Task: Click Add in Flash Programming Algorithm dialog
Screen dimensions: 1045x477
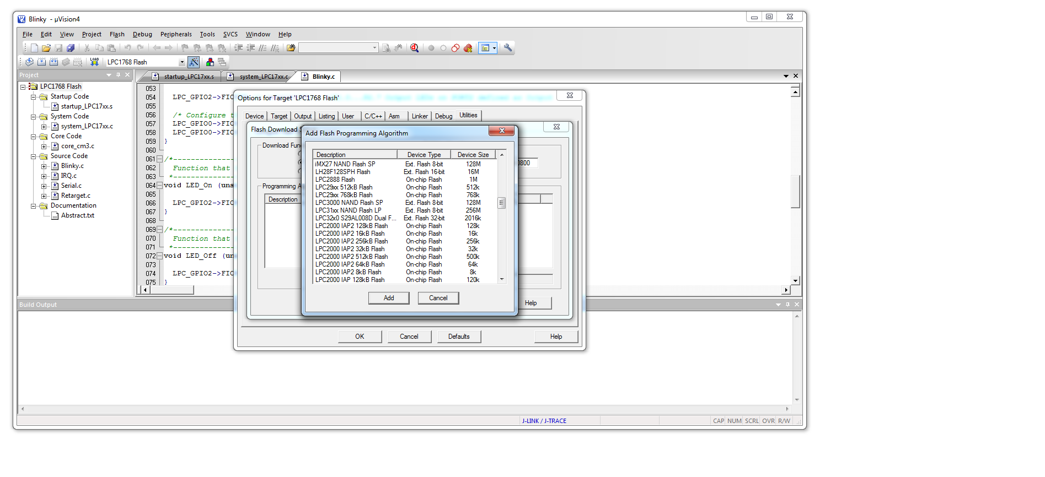Action: click(389, 298)
